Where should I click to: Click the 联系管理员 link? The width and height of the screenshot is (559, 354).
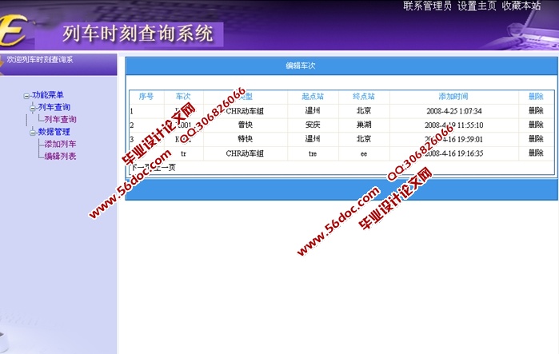click(427, 6)
